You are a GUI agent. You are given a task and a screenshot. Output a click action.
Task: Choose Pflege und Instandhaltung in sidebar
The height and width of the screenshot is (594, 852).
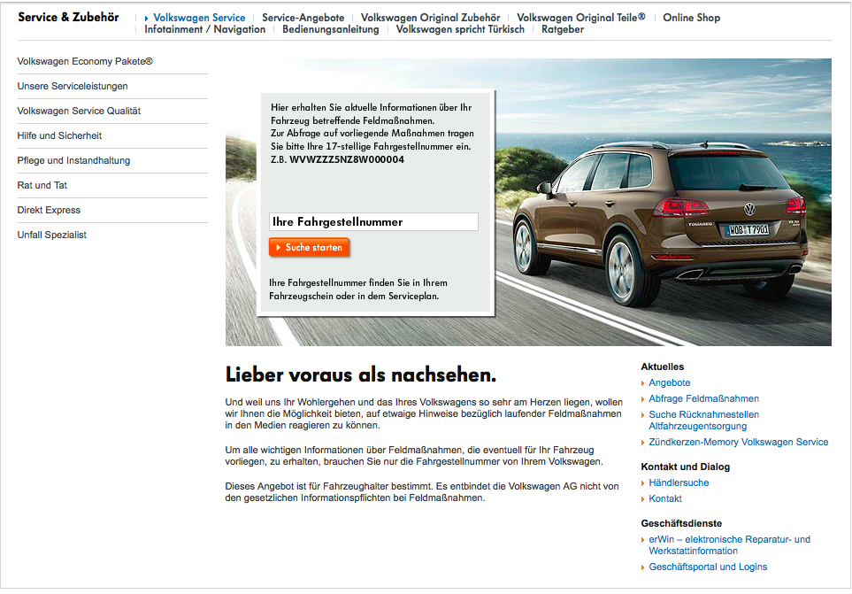point(73,161)
